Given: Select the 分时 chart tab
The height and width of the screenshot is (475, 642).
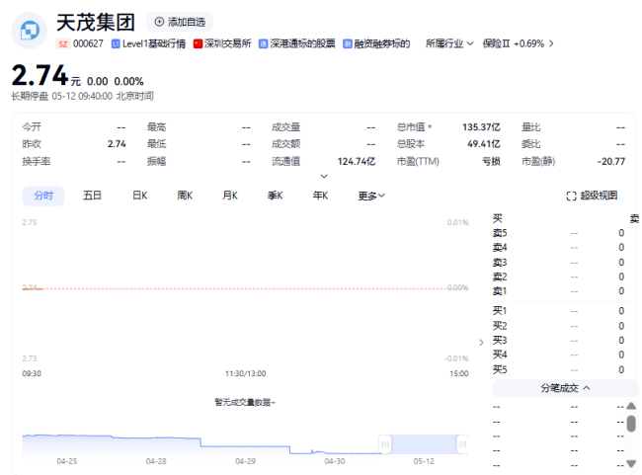Looking at the screenshot, I should click(x=43, y=196).
